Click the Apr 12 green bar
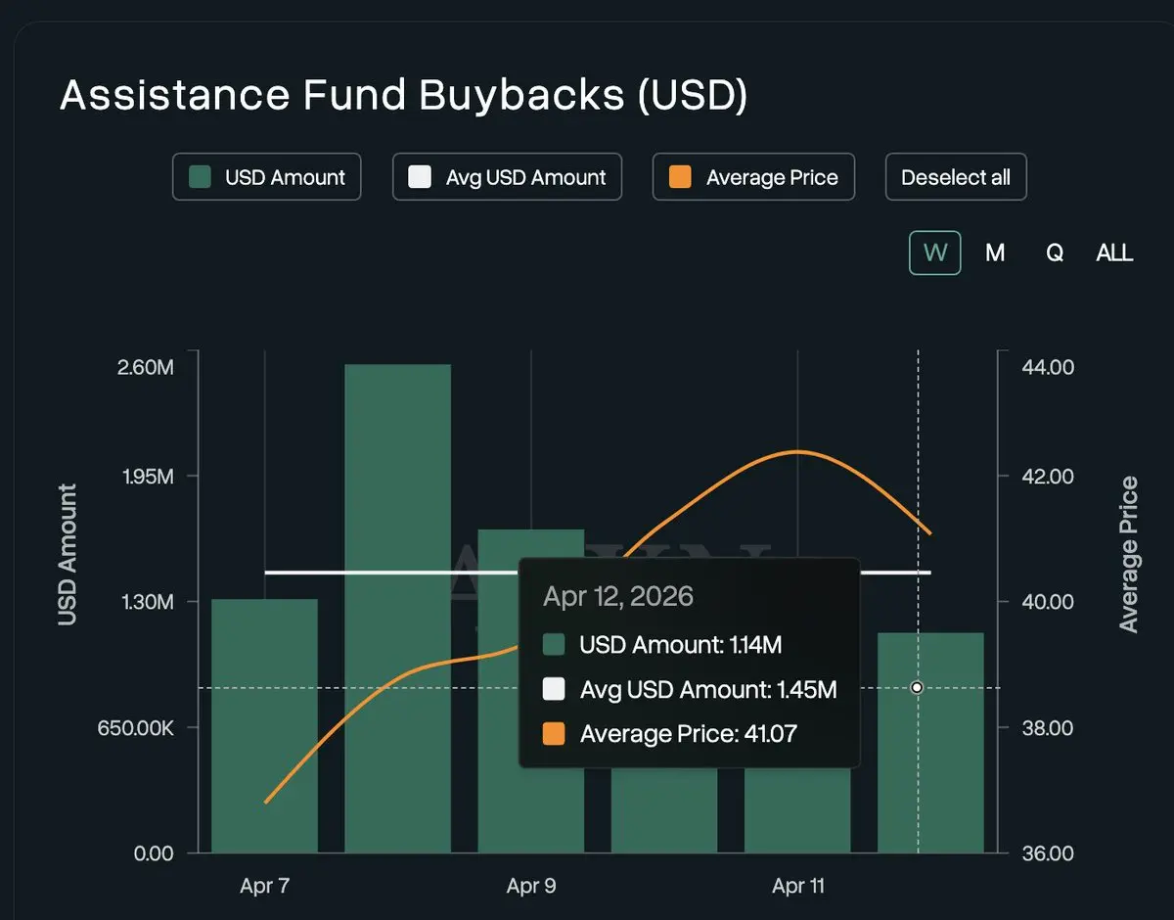 point(930,763)
